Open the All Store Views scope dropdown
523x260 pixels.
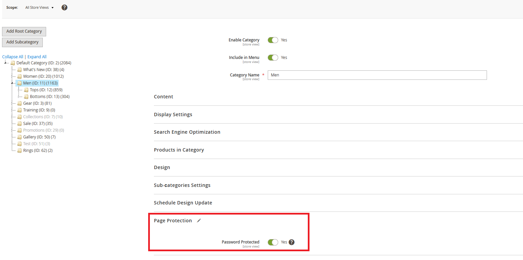(39, 7)
